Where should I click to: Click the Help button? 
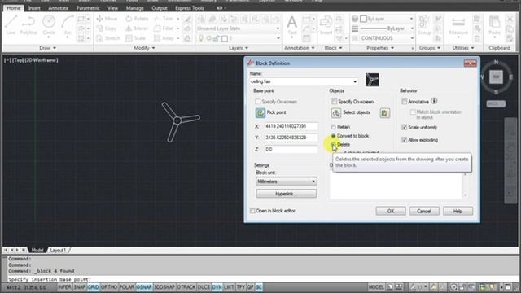pos(458,211)
